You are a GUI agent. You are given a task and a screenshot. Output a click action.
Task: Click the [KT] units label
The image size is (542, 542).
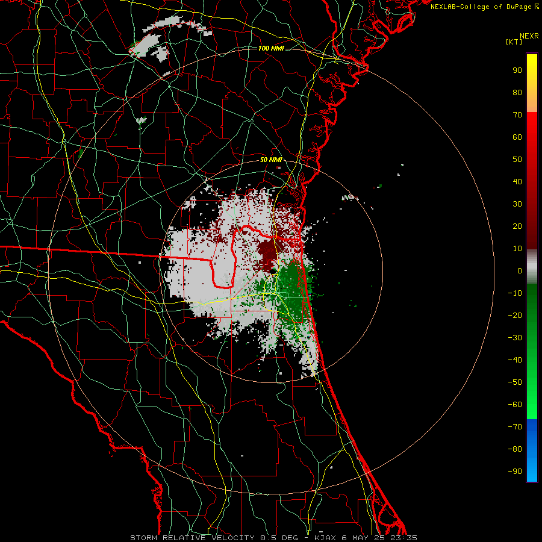[514, 42]
